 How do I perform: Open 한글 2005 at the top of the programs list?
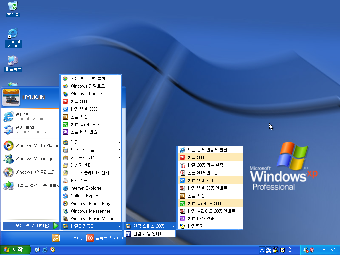tap(91, 101)
